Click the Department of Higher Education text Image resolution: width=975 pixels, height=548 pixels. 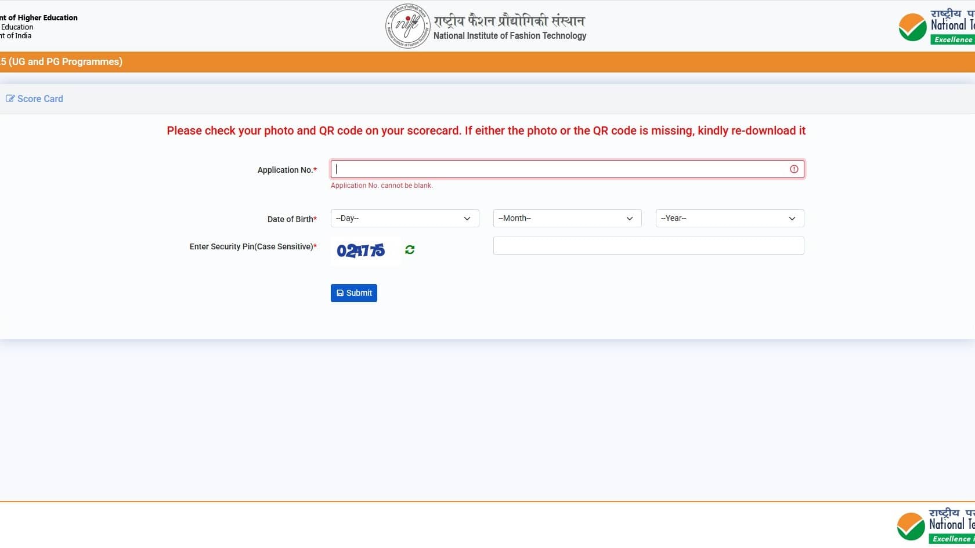(x=39, y=17)
